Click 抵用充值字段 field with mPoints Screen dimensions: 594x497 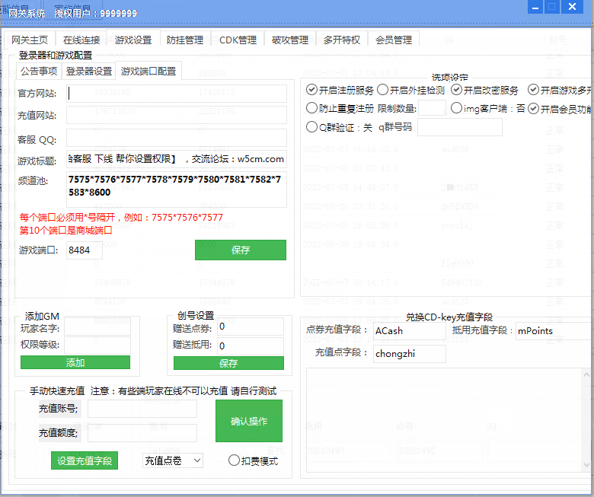pyautogui.click(x=553, y=330)
